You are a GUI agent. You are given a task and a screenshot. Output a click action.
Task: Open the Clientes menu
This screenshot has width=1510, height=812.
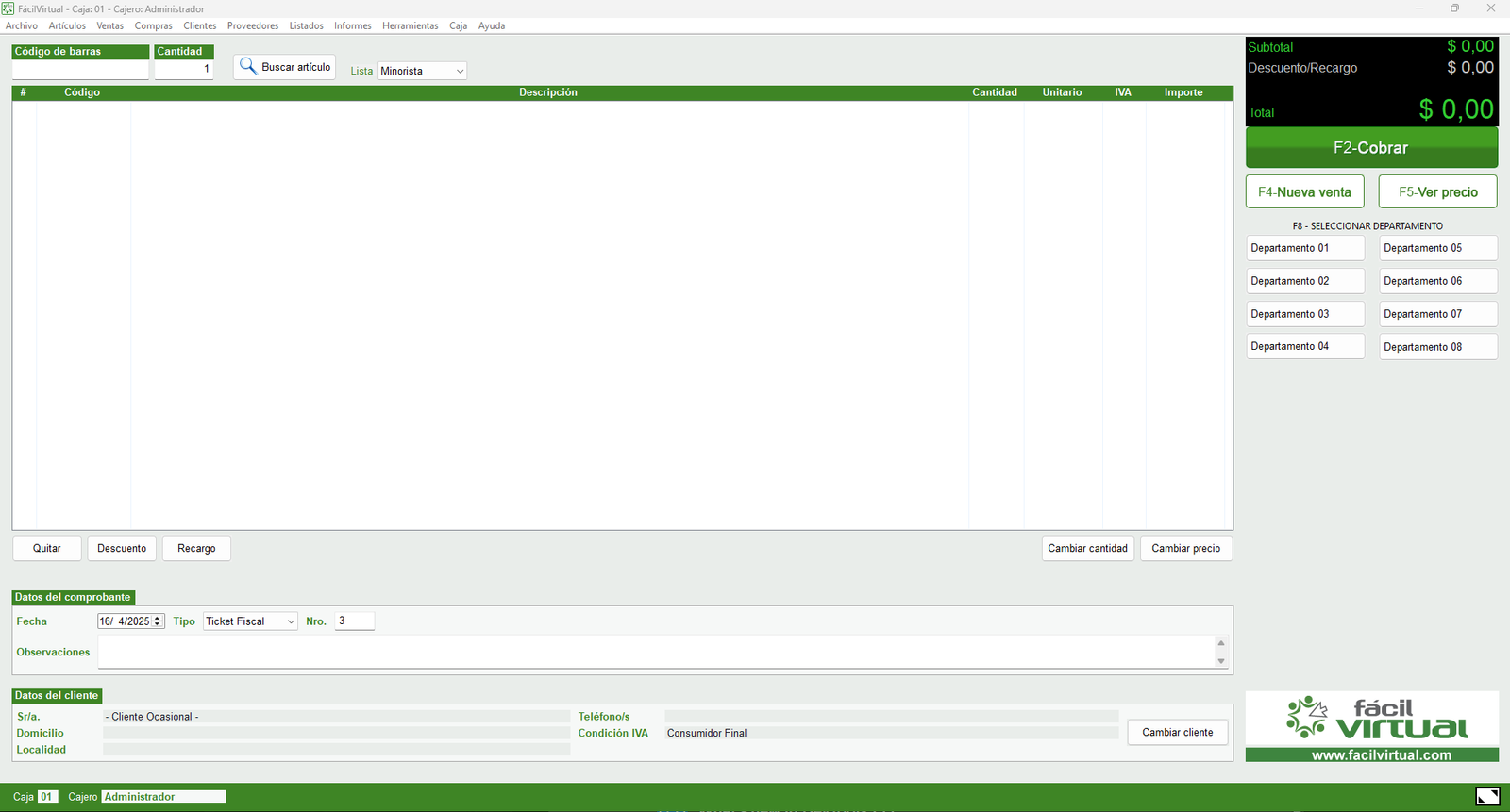200,25
